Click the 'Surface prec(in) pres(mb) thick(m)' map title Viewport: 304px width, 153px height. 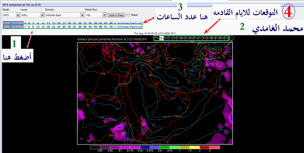pyautogui.click(x=112, y=39)
